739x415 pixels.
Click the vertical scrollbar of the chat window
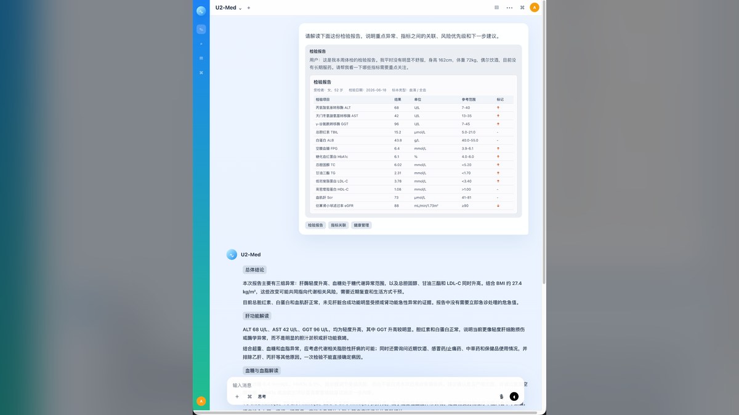coord(543,141)
